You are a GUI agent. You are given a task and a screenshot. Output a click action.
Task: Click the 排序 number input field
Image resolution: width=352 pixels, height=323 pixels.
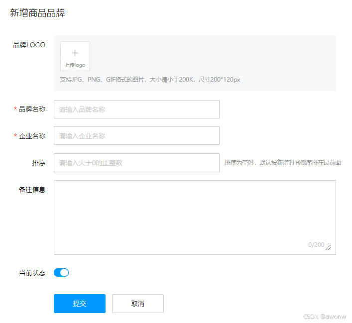(136, 163)
